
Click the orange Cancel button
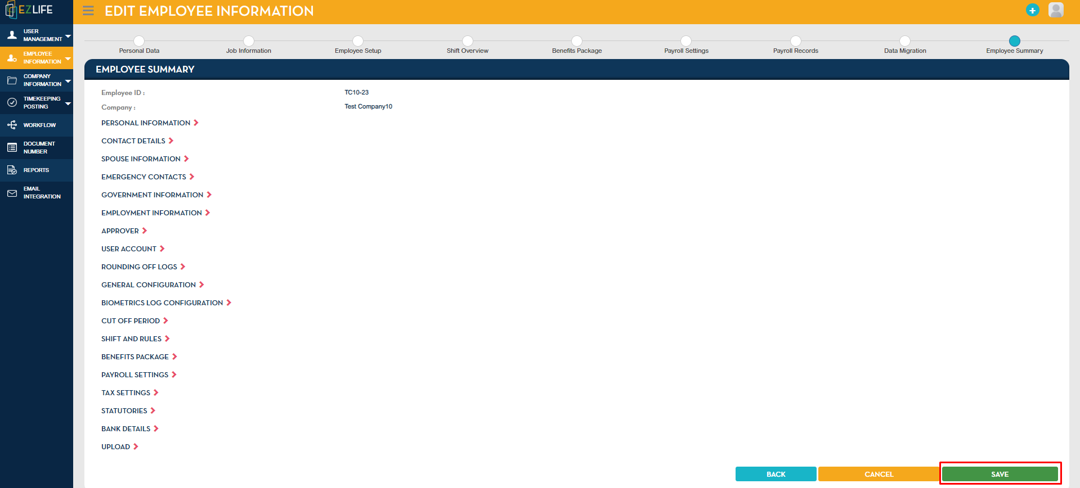[879, 474]
